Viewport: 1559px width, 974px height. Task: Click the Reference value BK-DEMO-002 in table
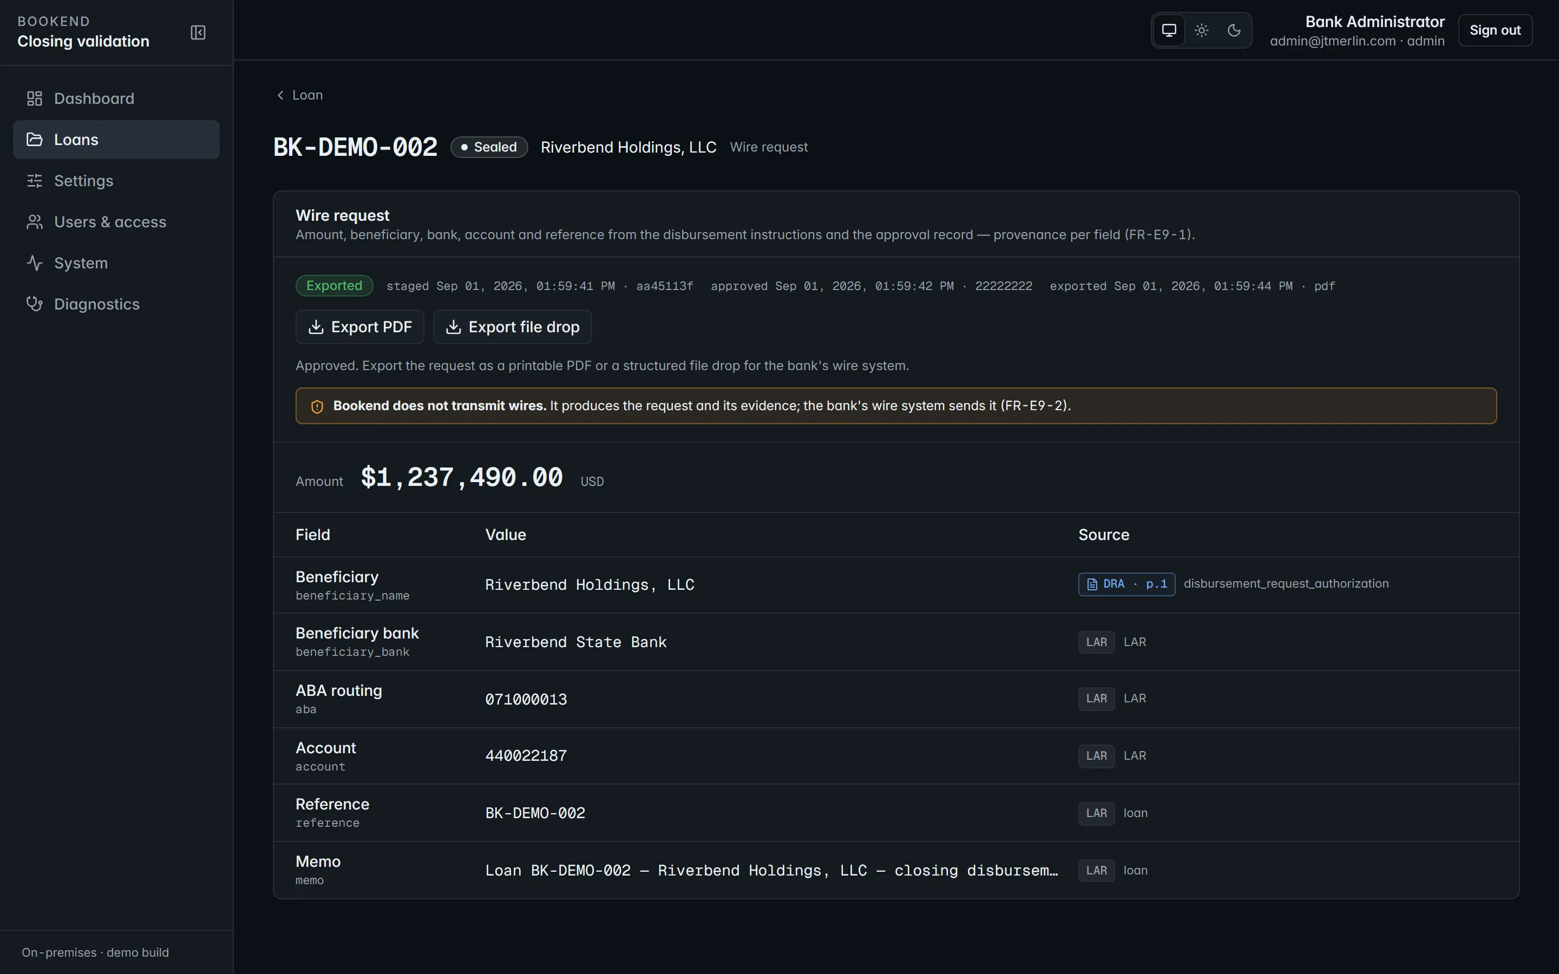pos(535,814)
